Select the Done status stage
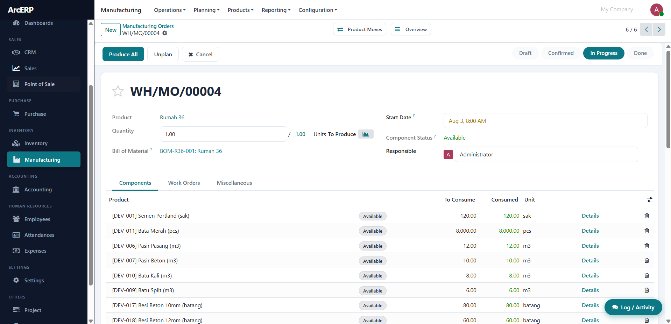The height and width of the screenshot is (324, 671). point(640,53)
